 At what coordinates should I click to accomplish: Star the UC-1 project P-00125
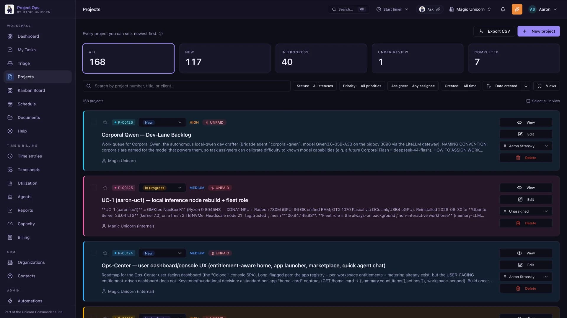(x=105, y=188)
